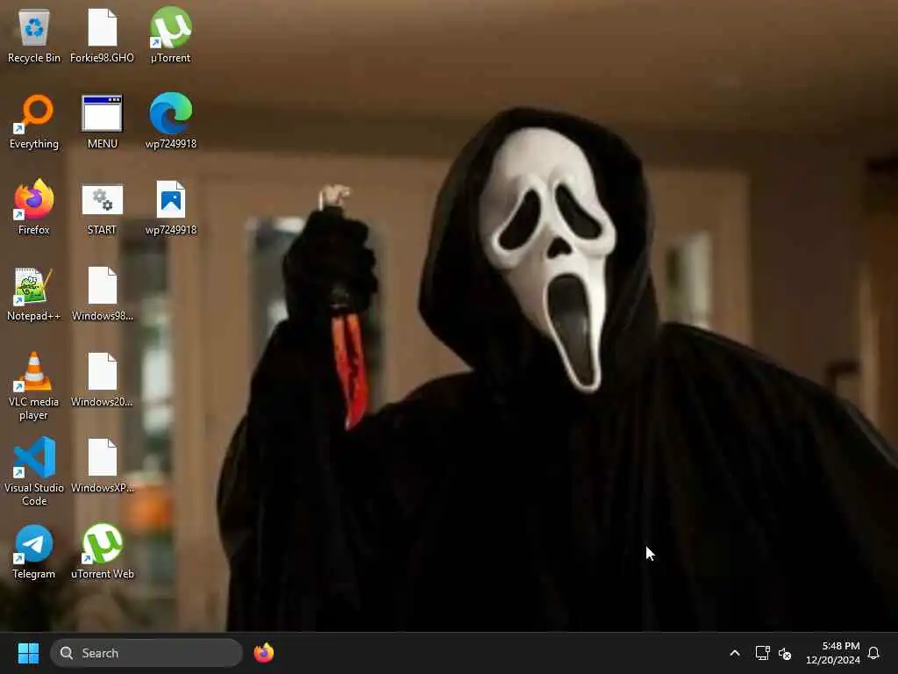Open the notification bell icon
Screen dimensions: 898x674
coord(874,653)
